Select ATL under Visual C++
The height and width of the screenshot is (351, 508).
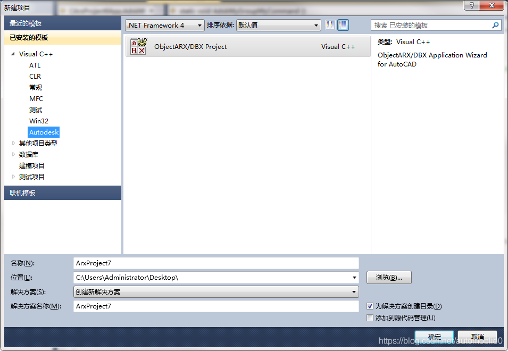[35, 65]
